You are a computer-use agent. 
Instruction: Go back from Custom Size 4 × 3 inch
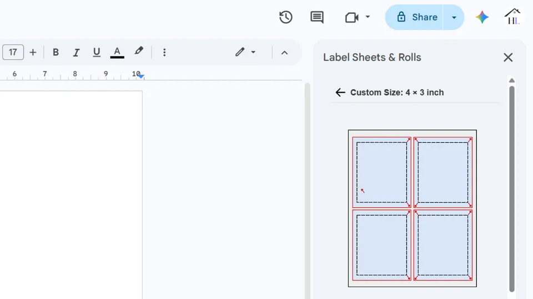pyautogui.click(x=340, y=92)
